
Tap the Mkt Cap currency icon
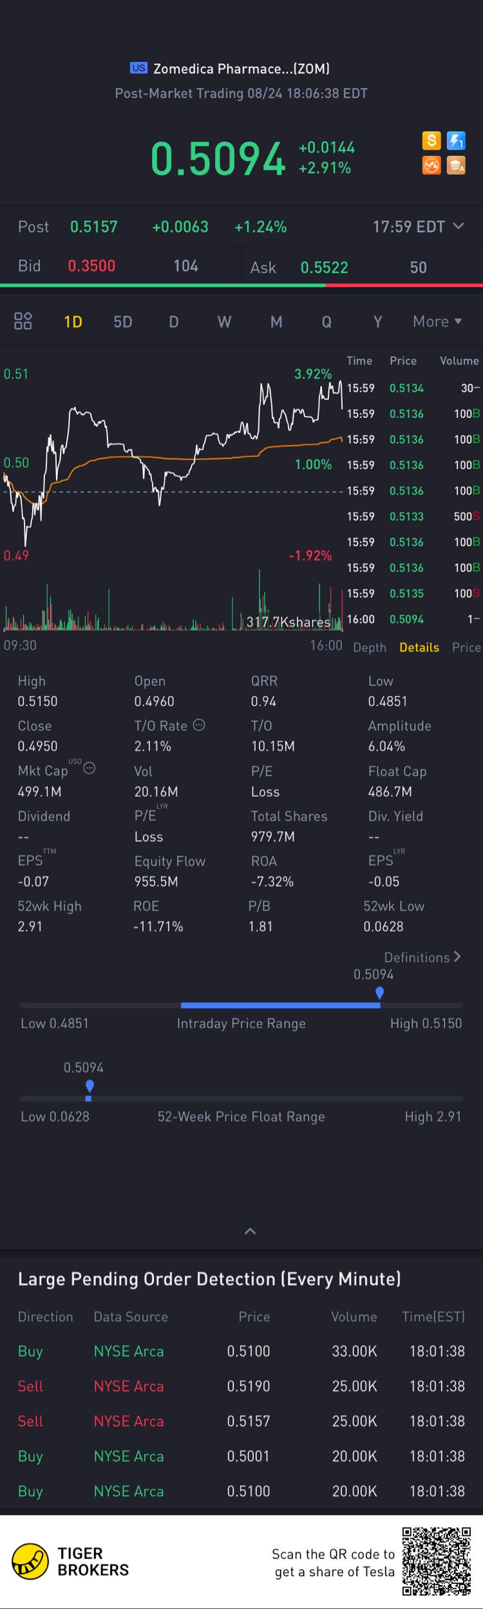pyautogui.click(x=90, y=768)
